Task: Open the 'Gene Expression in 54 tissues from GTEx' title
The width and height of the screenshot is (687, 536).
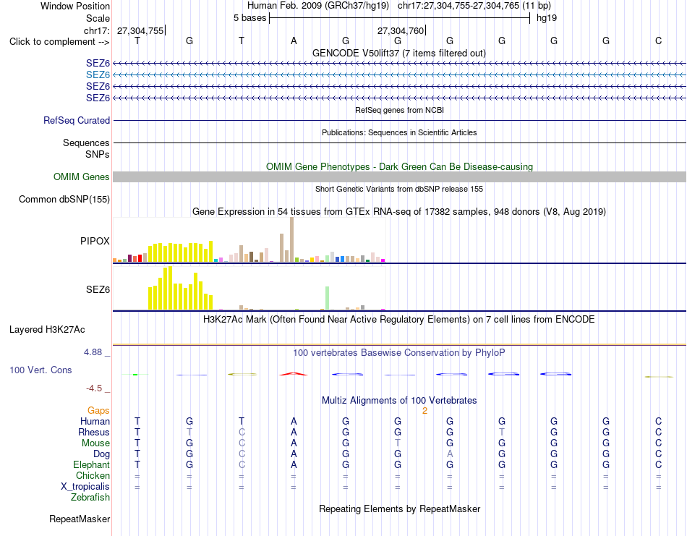Action: click(x=399, y=212)
